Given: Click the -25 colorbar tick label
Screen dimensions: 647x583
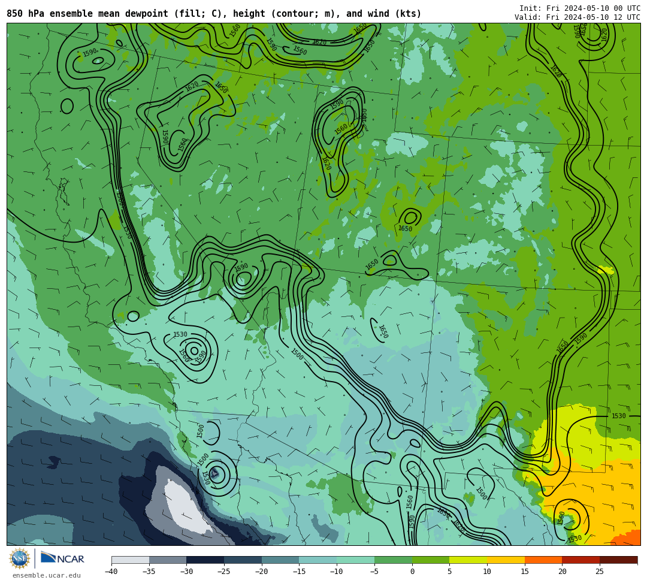Looking at the screenshot, I should [x=223, y=572].
